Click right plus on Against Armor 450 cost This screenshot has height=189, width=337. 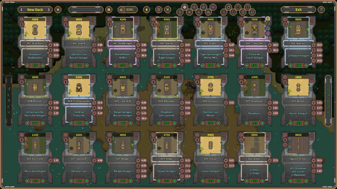coord(306,181)
